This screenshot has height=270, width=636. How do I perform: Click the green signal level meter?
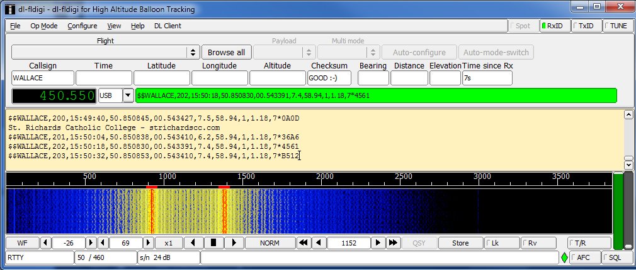pos(618,211)
